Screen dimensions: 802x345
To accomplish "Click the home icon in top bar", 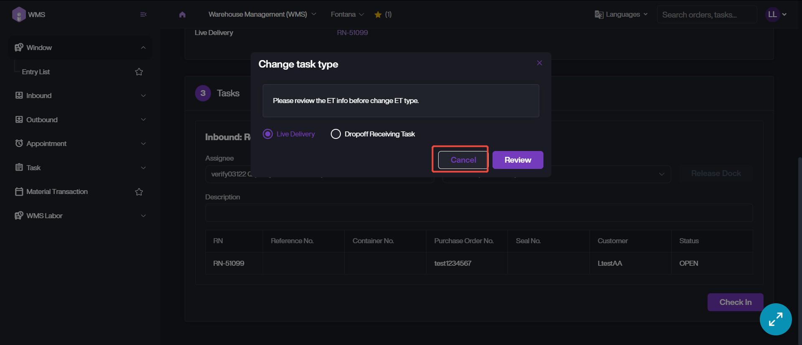I will click(182, 15).
